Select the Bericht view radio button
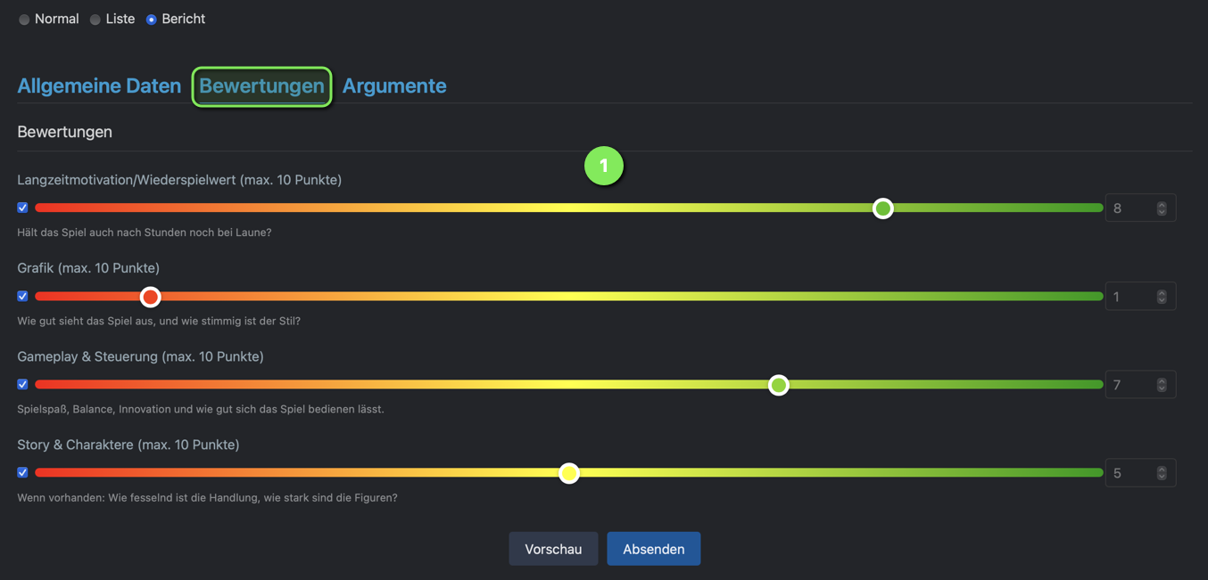The width and height of the screenshot is (1208, 580). (152, 20)
